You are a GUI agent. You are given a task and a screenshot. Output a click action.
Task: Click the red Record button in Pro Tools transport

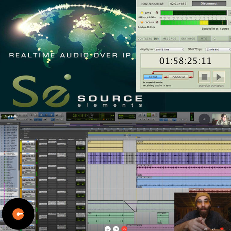[x=153, y=115]
